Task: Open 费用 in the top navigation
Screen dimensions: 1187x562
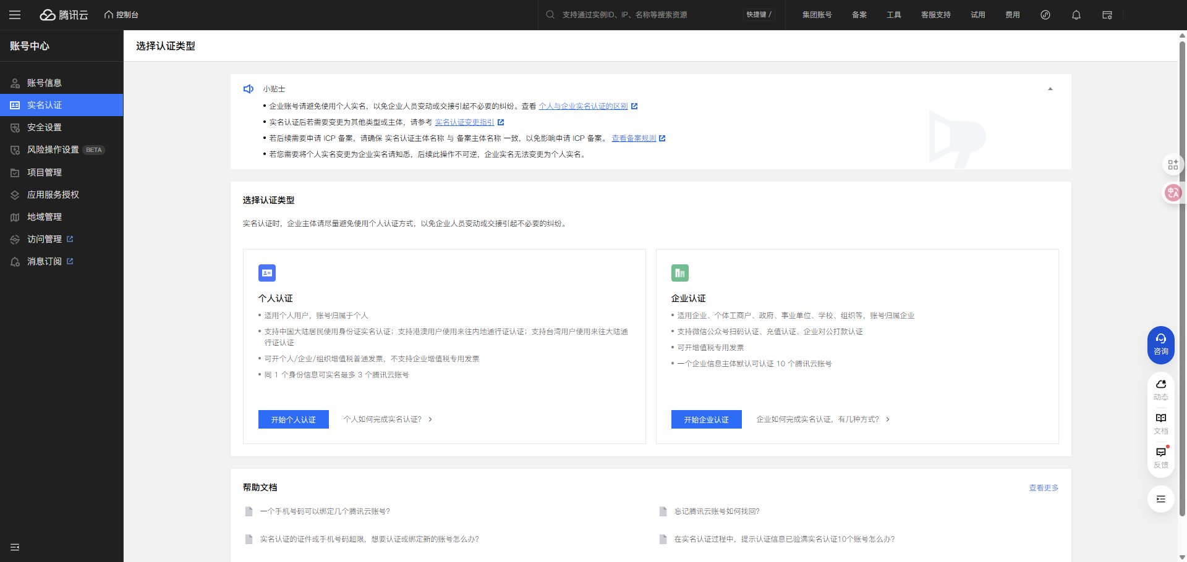Action: [1012, 15]
